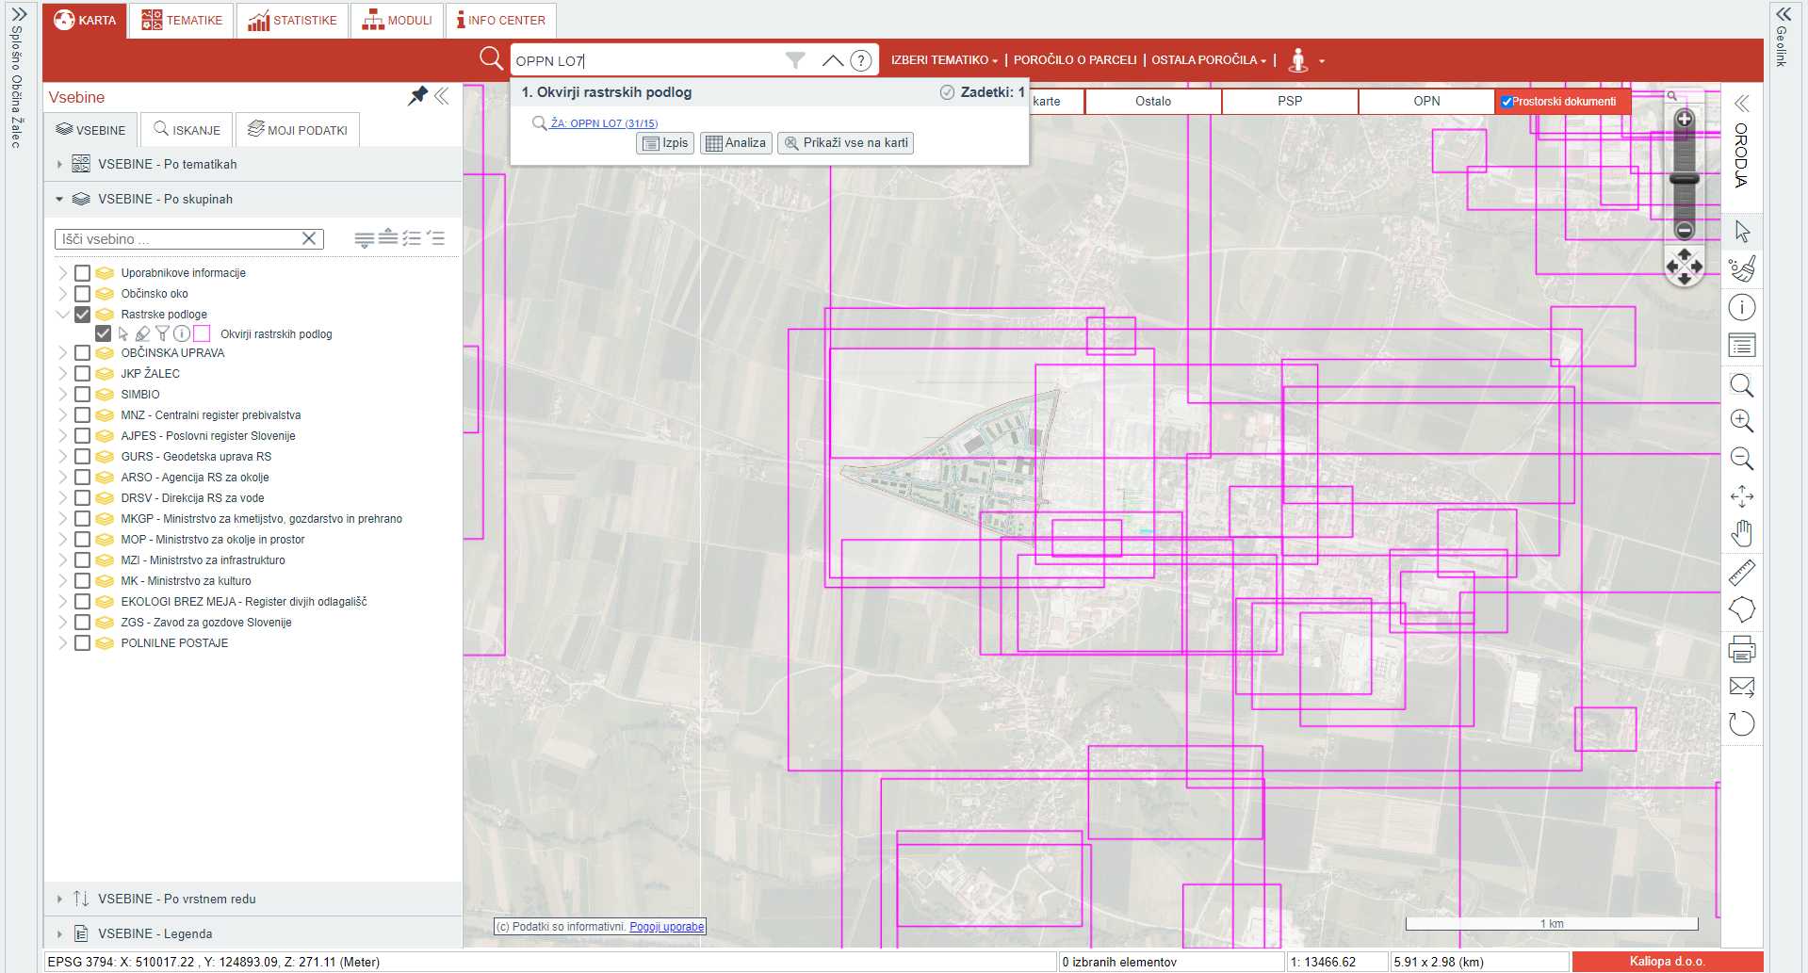Open the ISKANJE tab
The image size is (1808, 973).
point(187,130)
